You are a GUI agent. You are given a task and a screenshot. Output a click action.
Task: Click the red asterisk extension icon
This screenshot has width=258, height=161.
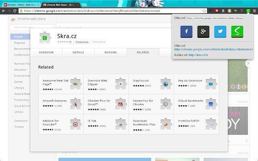point(217,11)
